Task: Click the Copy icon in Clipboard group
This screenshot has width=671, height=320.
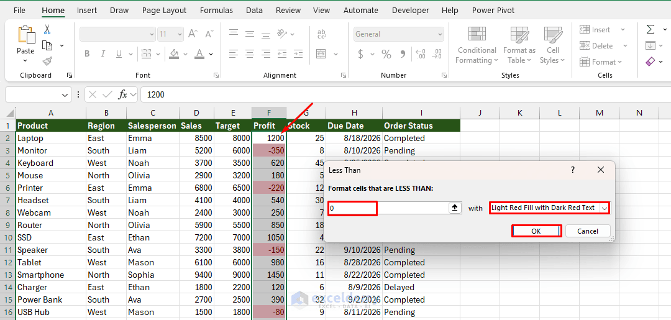Action: point(47,45)
